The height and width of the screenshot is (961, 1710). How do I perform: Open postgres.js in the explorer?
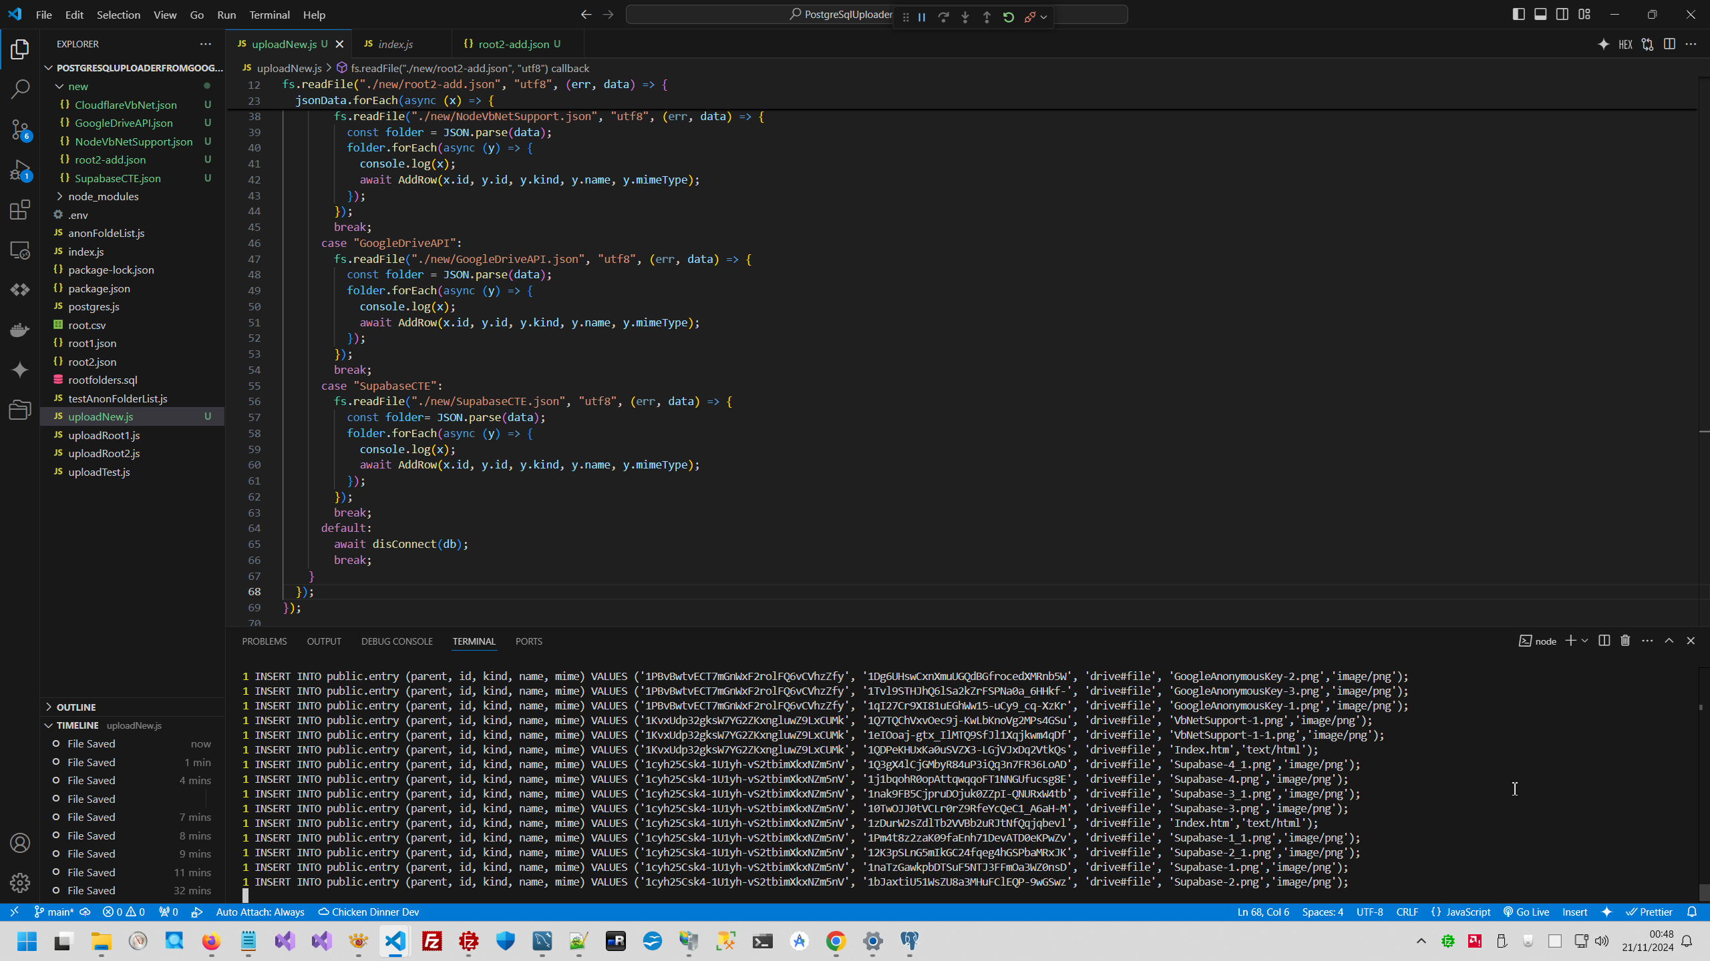click(94, 306)
